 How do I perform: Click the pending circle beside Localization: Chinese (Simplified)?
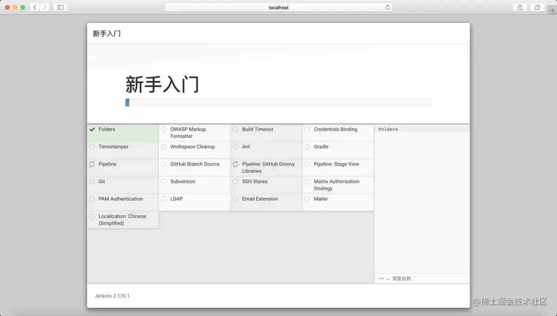(92, 216)
